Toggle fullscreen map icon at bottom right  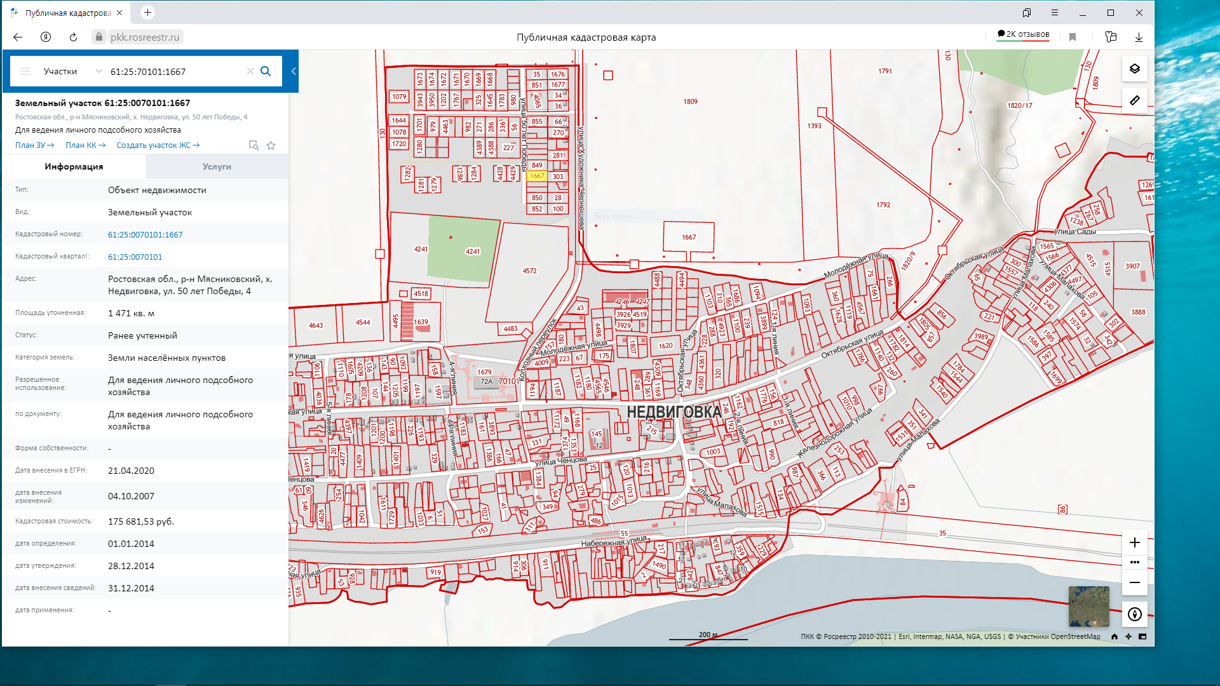(x=1142, y=636)
